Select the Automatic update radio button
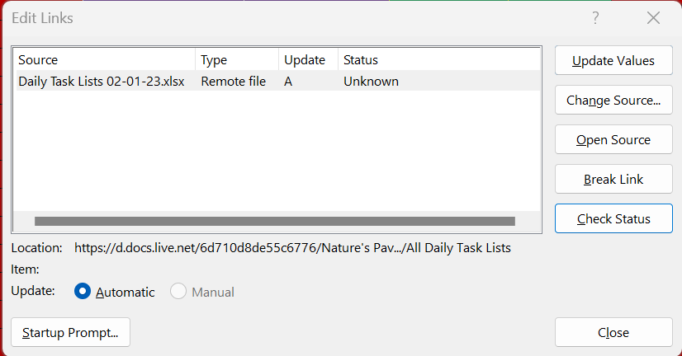This screenshot has height=356, width=682. click(83, 292)
